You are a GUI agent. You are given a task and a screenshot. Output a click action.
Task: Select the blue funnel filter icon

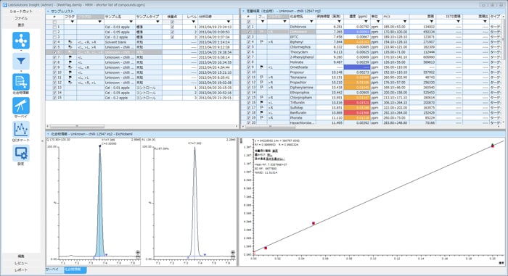click(x=21, y=61)
